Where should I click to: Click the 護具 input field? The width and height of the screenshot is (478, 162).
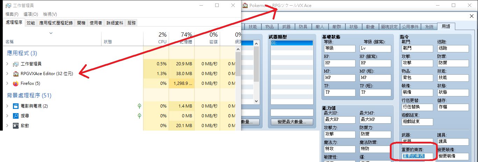click(x=453, y=141)
